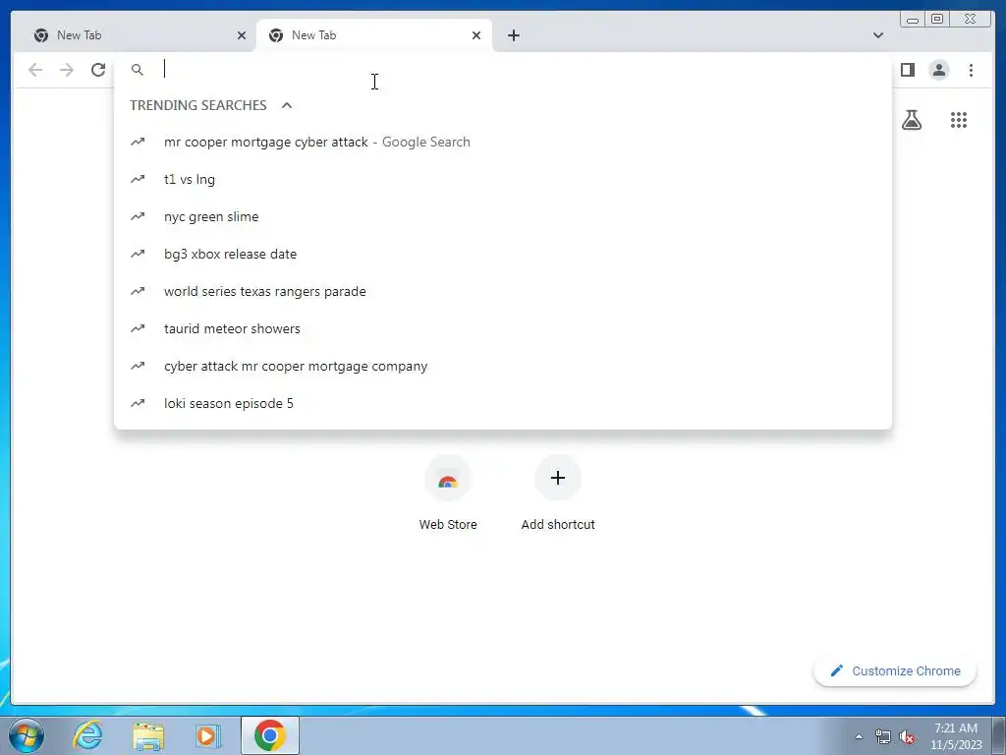Choose suggestion t1 vs lng
The width and height of the screenshot is (1006, 755).
point(502,179)
